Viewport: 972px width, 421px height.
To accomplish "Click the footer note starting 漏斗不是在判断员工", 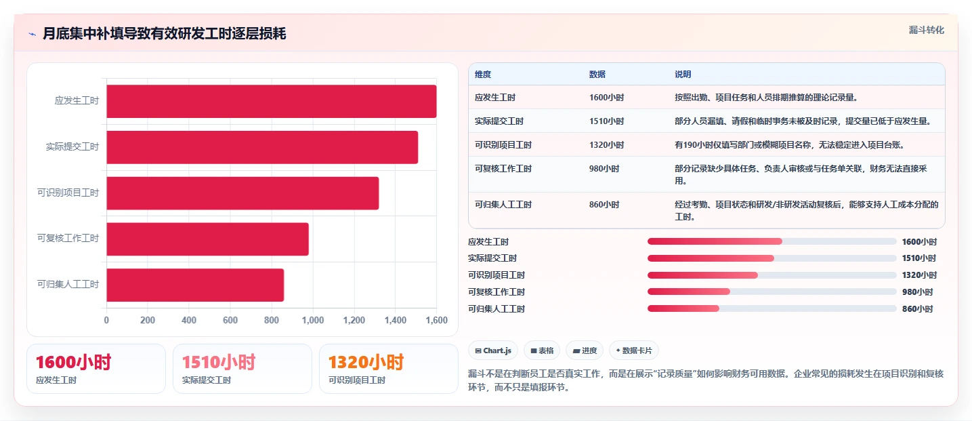I will (706, 381).
